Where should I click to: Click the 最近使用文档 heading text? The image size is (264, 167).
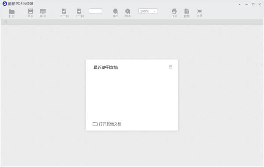click(x=106, y=67)
